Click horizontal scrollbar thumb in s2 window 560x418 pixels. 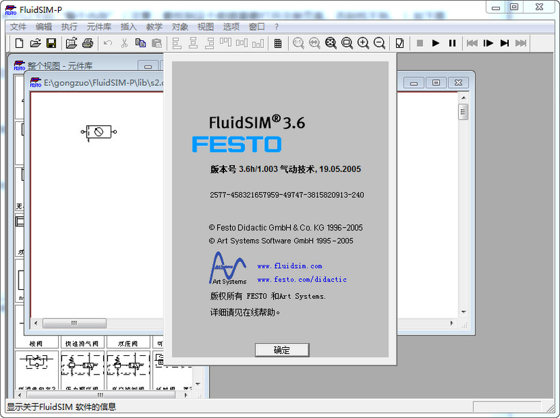74,323
